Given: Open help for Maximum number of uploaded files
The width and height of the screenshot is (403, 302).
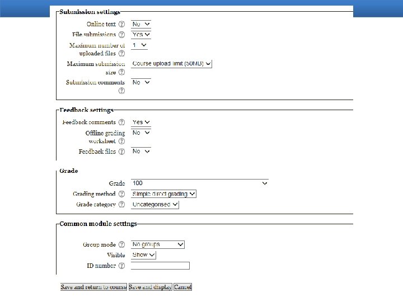Looking at the screenshot, I should [x=121, y=54].
